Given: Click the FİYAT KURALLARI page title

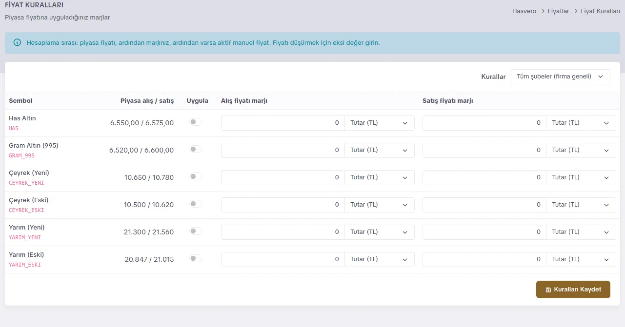Looking at the screenshot, I should pos(34,5).
